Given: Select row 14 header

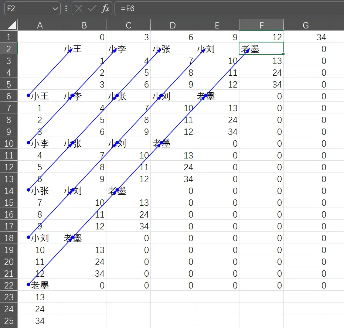Looking at the screenshot, I should pyautogui.click(x=9, y=191).
